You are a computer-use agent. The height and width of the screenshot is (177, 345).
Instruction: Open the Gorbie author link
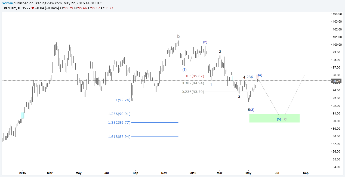tap(7, 3)
